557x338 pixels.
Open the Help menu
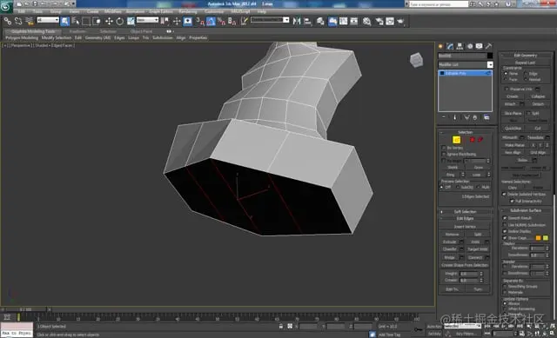click(261, 11)
